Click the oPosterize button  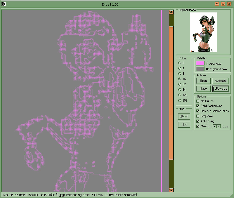pos(221,89)
